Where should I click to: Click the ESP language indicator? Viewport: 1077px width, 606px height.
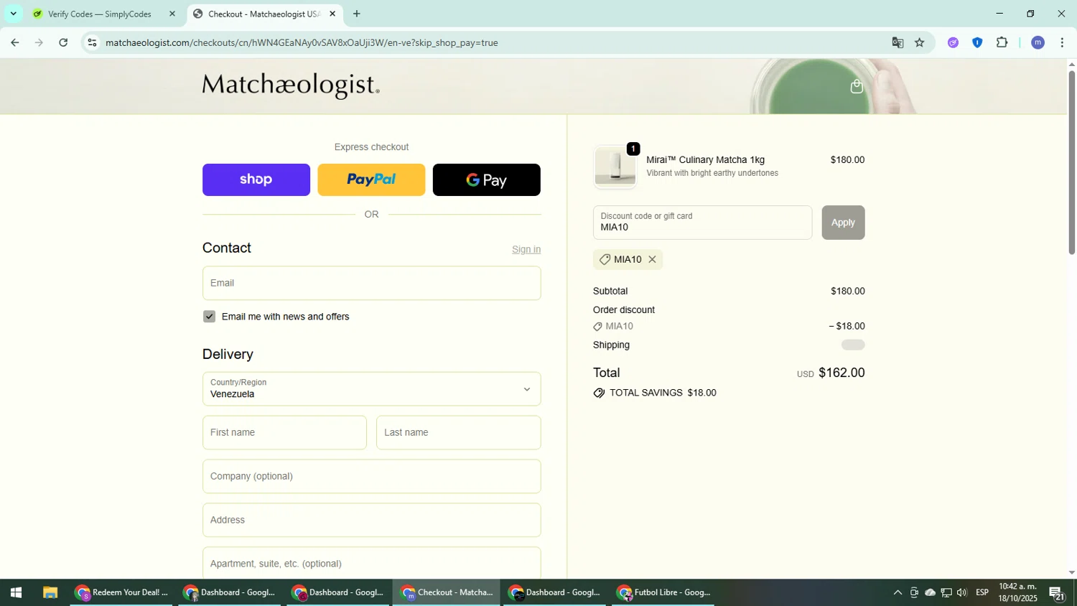coord(982,592)
